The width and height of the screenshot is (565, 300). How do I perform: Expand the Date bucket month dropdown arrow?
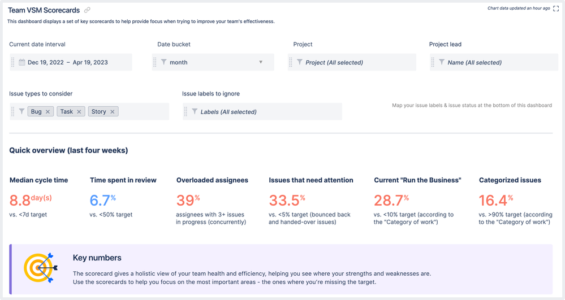[x=261, y=62]
